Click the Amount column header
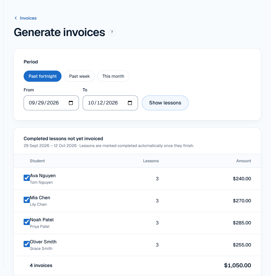The width and height of the screenshot is (271, 276). click(x=244, y=161)
